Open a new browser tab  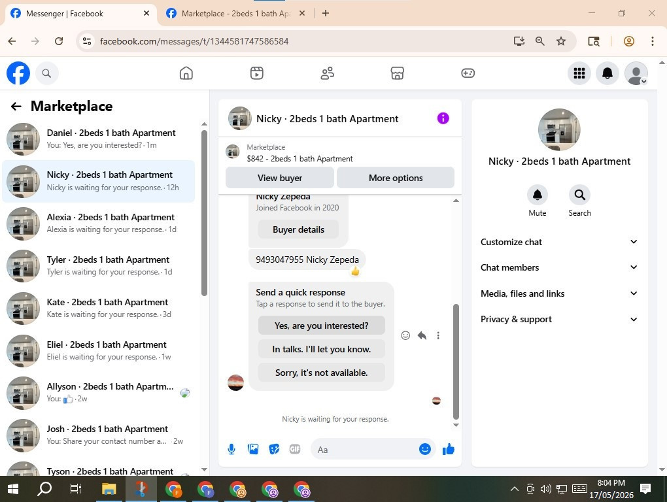click(326, 13)
